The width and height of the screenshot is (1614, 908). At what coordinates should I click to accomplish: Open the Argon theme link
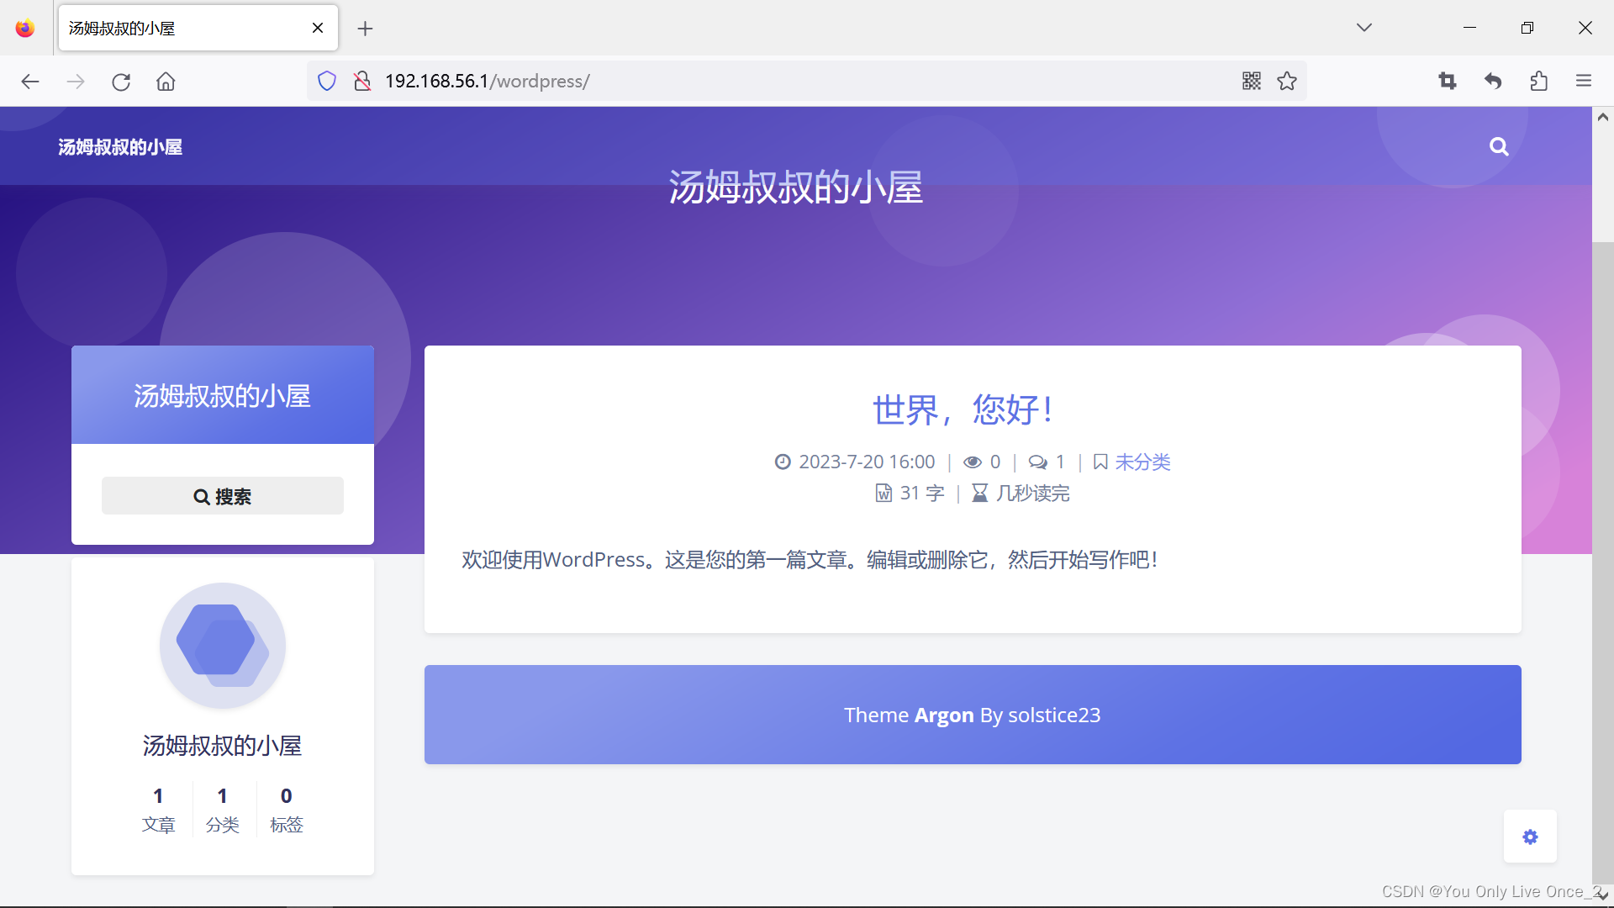(944, 715)
